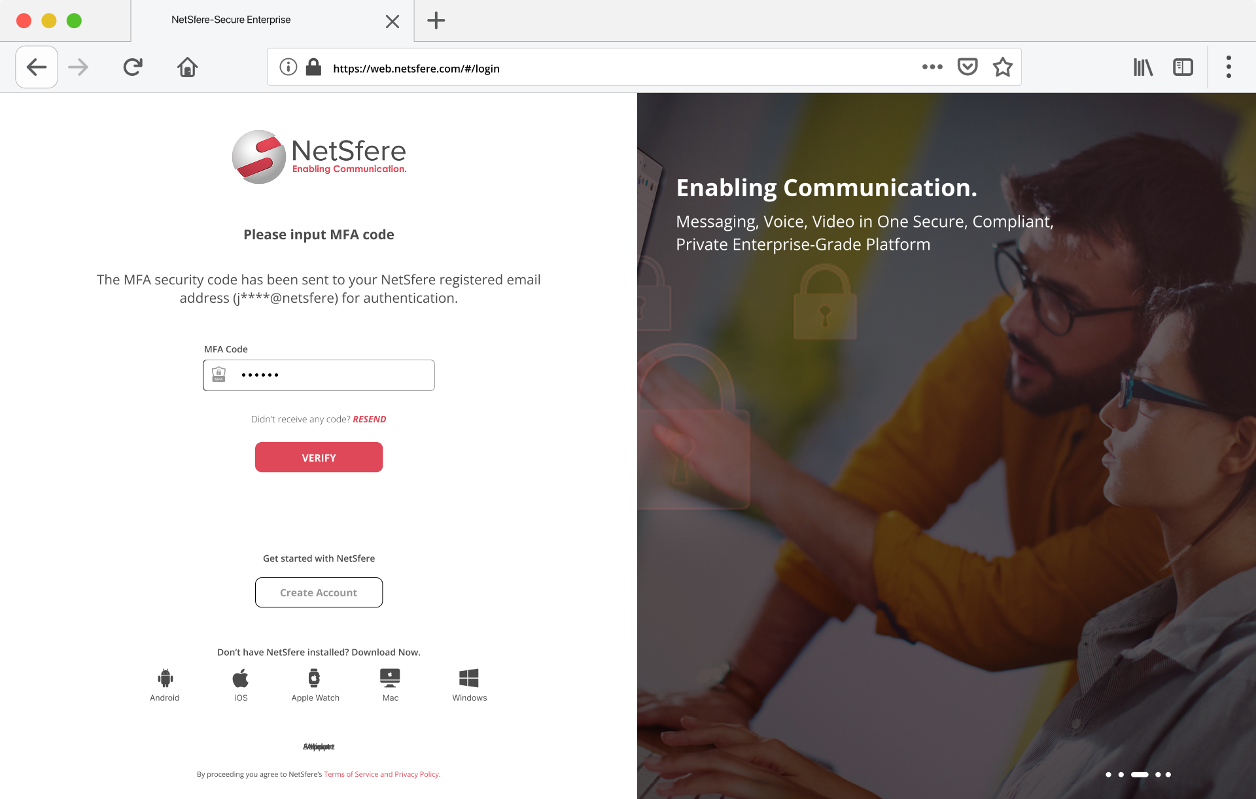Click the Mac download icon

[390, 678]
